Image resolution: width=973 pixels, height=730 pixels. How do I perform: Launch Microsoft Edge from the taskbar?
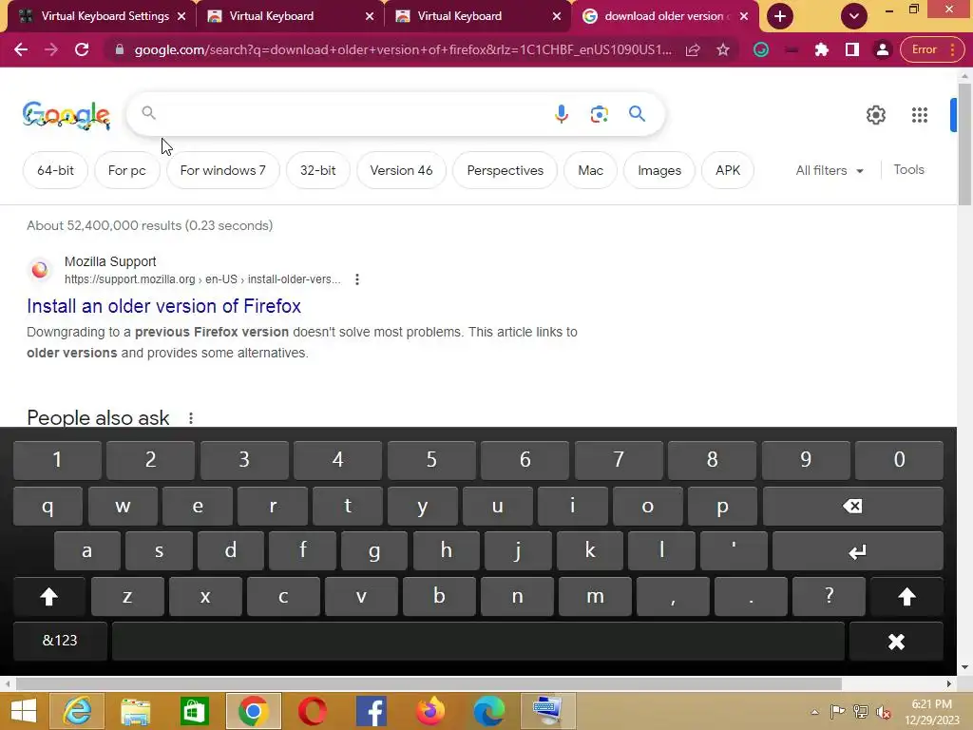point(489,711)
